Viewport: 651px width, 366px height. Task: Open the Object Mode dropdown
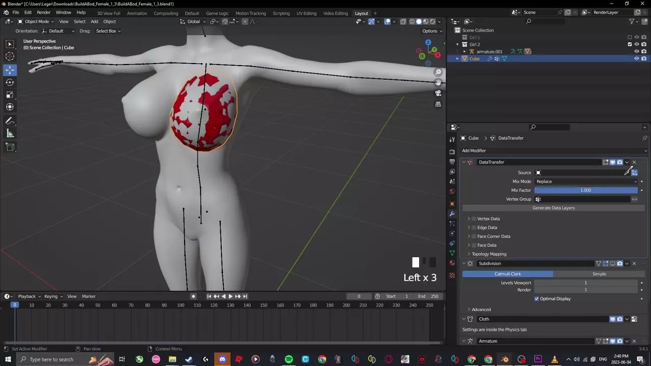[x=36, y=21]
